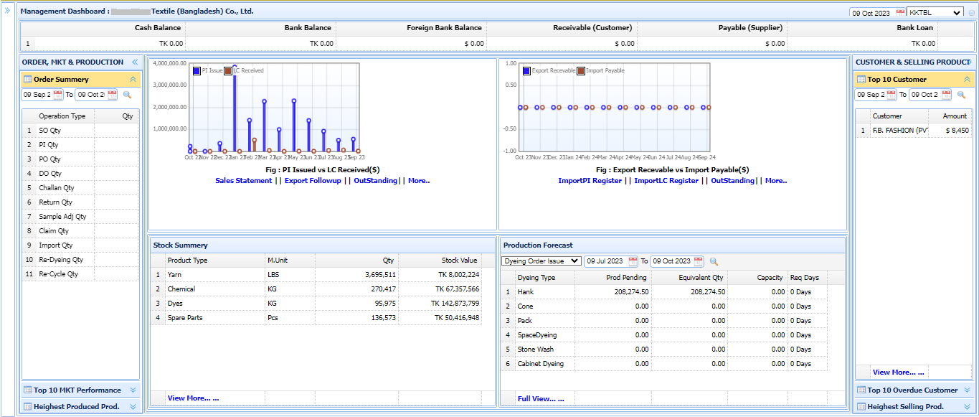Select the Hank dyeing type row
The width and height of the screenshot is (979, 417).
[664, 292]
